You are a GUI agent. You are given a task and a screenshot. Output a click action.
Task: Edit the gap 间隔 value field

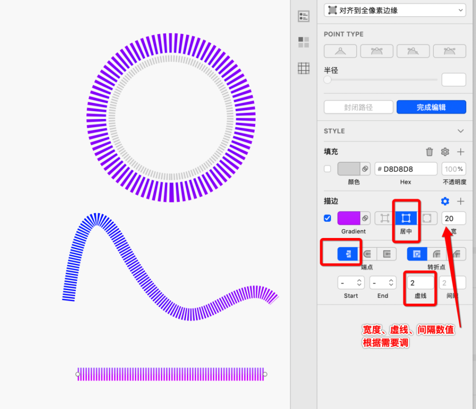(452, 283)
